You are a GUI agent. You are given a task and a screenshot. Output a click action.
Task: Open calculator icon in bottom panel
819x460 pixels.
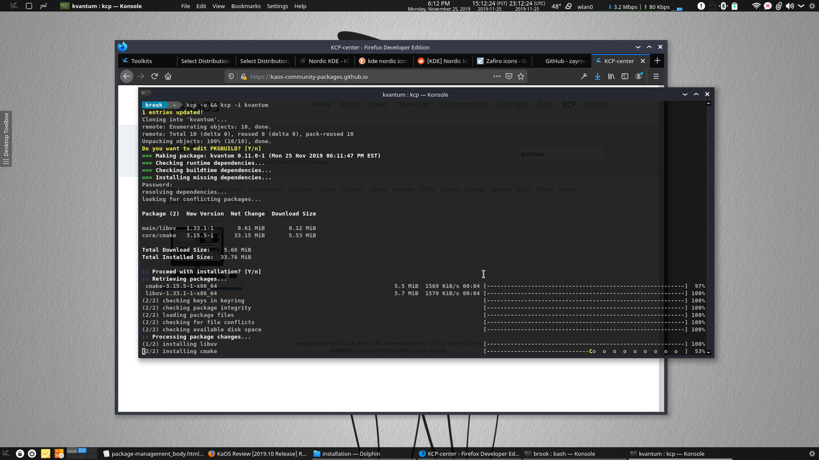[59, 454]
